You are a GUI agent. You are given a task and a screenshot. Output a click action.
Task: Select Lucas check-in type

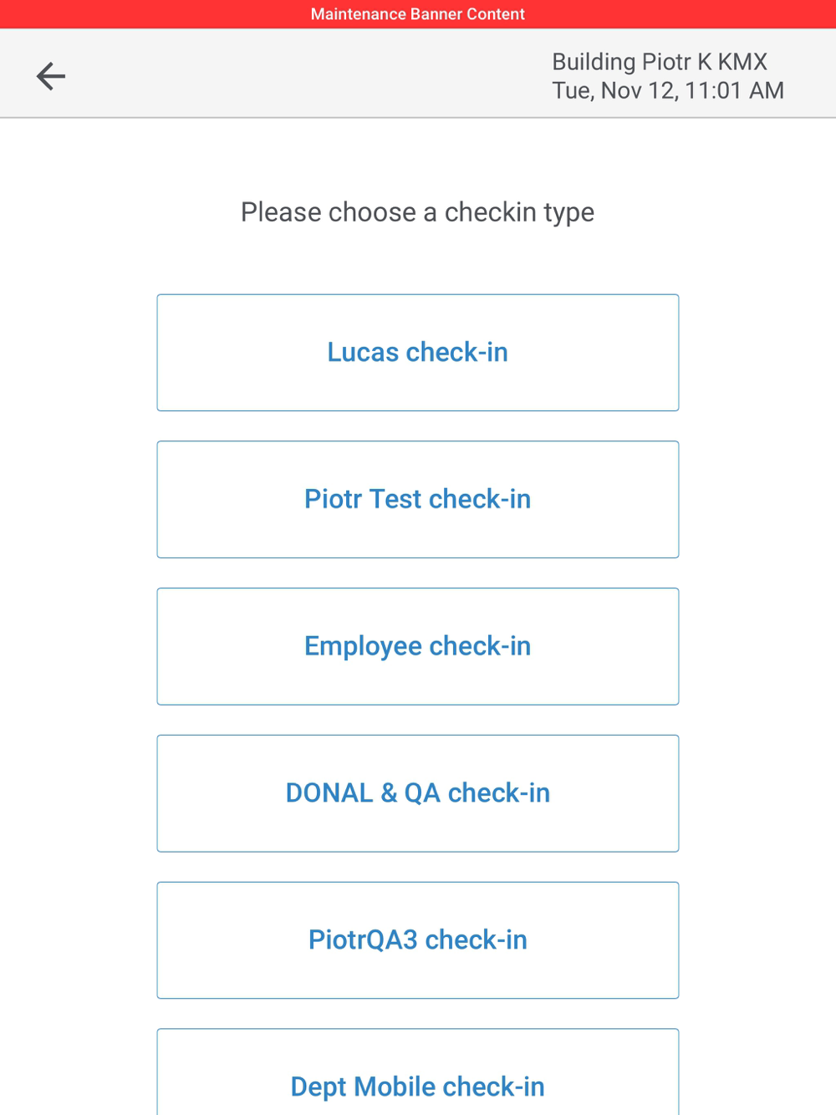pos(417,353)
